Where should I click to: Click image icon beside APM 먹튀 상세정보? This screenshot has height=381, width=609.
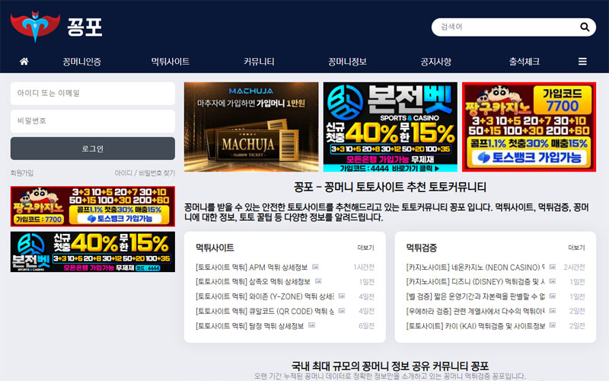pyautogui.click(x=315, y=267)
